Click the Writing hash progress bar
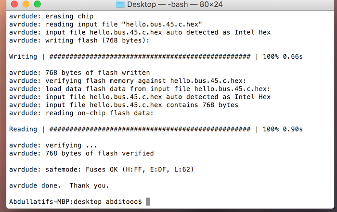The width and height of the screenshot is (337, 212). 150,56
